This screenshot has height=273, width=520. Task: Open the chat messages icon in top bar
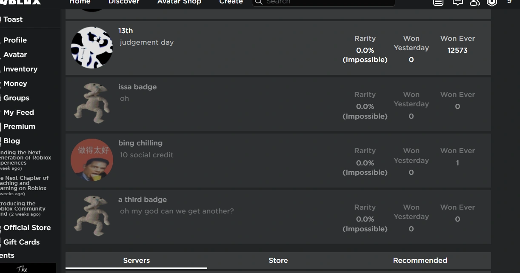[x=457, y=2]
